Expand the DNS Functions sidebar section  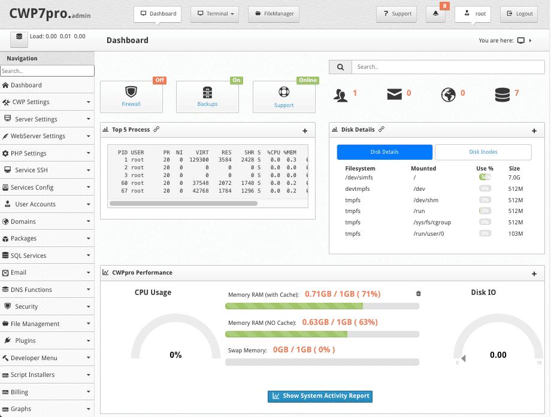(x=47, y=289)
